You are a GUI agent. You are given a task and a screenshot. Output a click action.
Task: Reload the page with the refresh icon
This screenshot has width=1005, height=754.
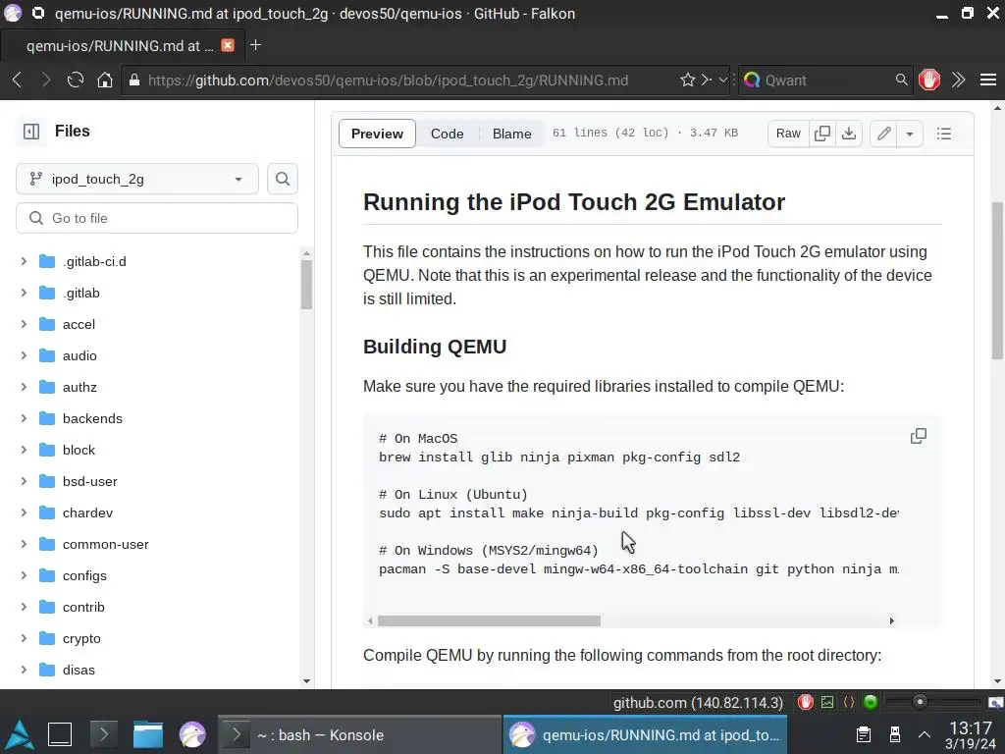point(75,81)
